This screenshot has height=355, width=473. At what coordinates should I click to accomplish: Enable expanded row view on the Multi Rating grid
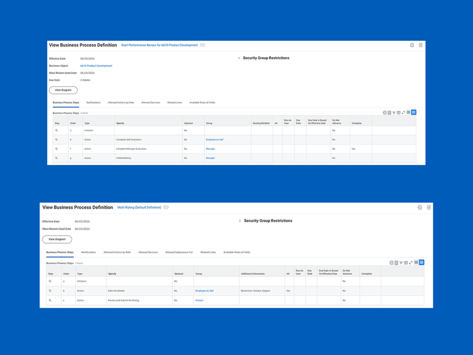(421, 262)
